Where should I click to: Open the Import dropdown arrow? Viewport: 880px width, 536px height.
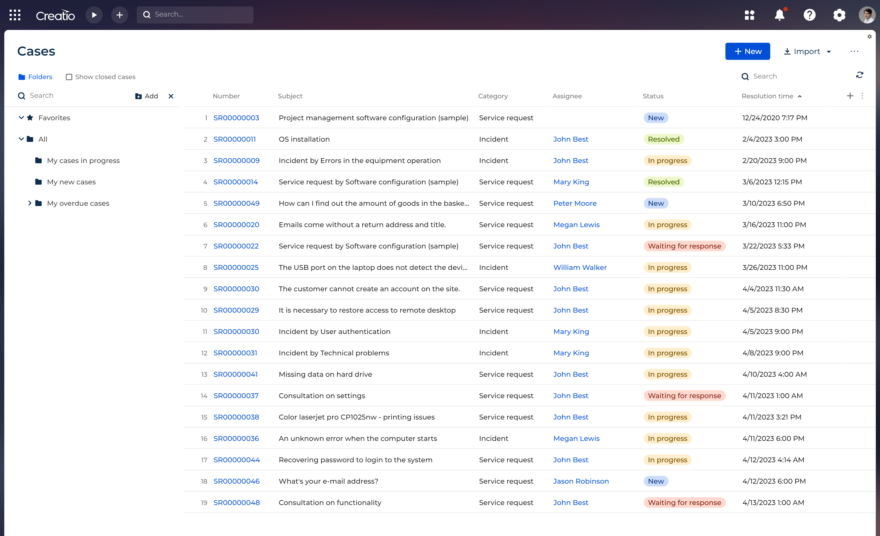[829, 51]
